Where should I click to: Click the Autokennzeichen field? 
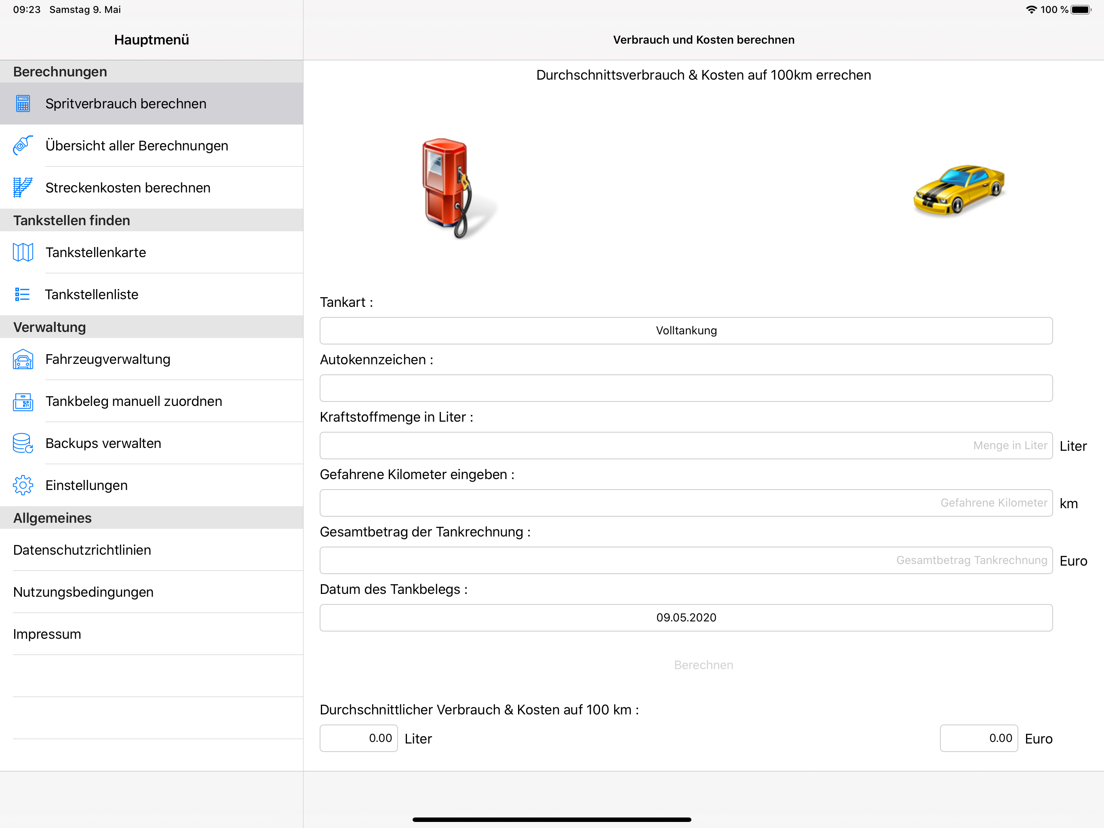[x=686, y=388]
